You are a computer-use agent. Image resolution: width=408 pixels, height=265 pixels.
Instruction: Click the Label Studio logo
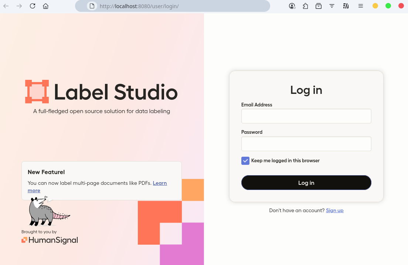point(101,92)
